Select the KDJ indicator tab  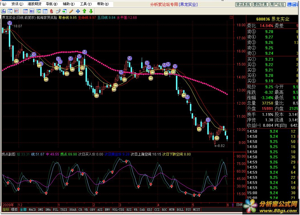[x=150, y=210]
